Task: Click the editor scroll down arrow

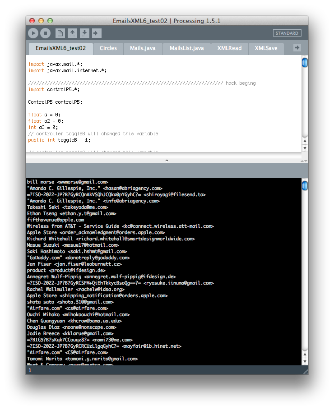Action: tap(305, 148)
